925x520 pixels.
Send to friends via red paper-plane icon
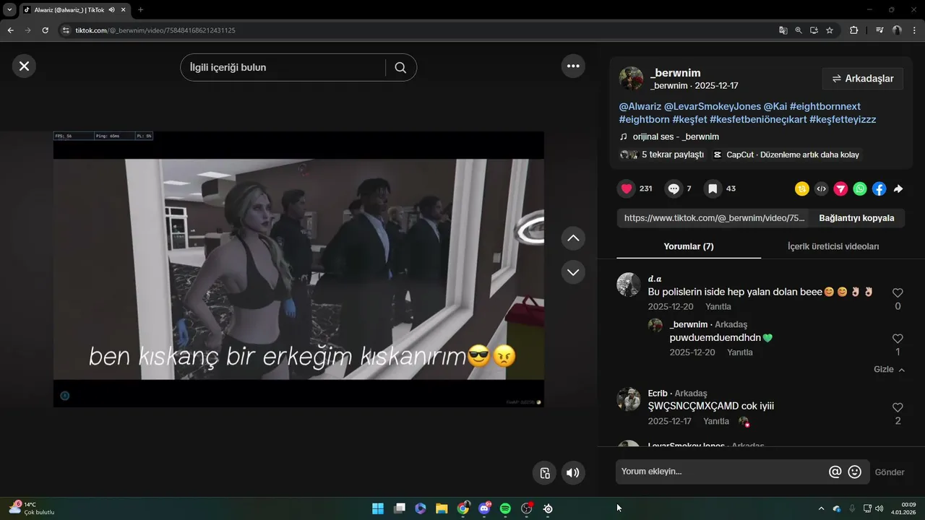840,188
